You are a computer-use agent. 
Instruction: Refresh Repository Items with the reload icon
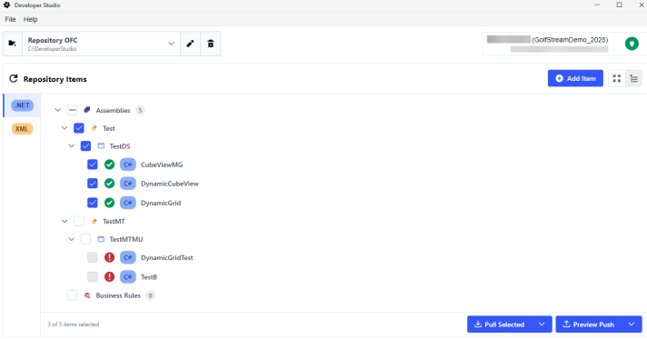14,78
